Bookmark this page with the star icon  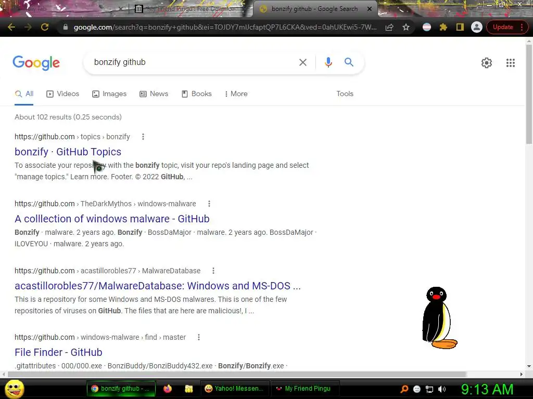(x=406, y=27)
